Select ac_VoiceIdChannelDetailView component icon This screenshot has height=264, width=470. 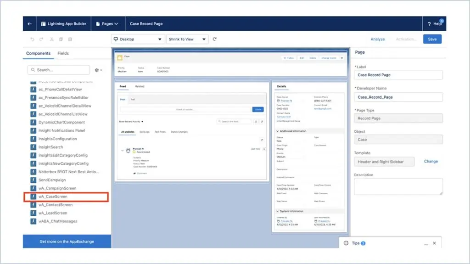point(33,106)
